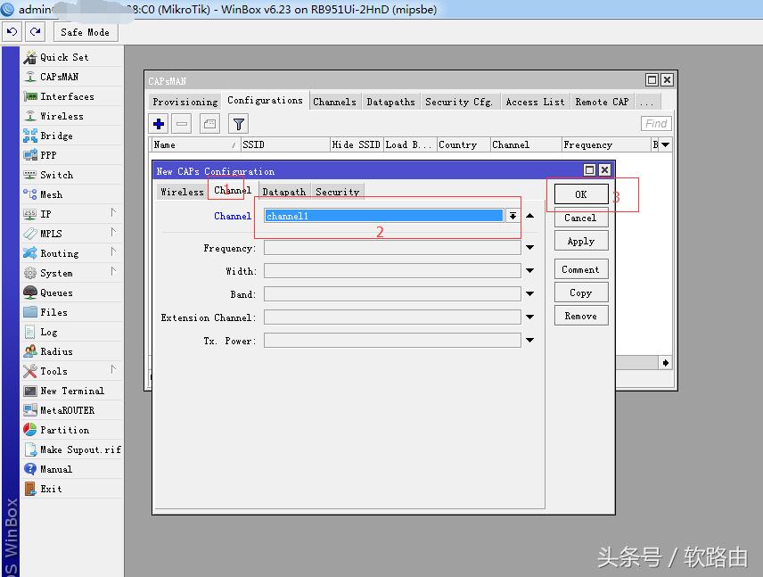Toggle the Safe Mode button
Viewport: 763px width, 577px height.
[x=85, y=32]
